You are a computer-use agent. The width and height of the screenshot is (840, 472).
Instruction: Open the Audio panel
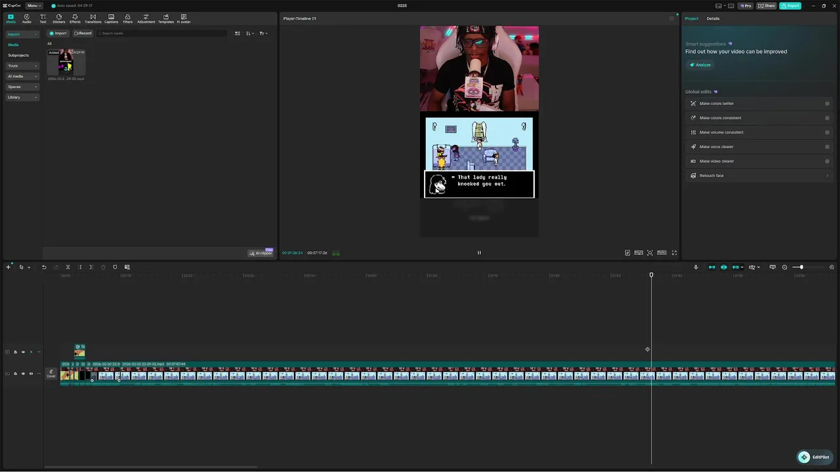click(26, 18)
